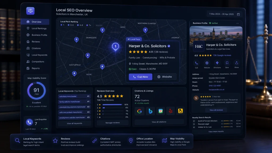The height and width of the screenshot is (153, 272).
Task: Click map pin number 8
Action: [74, 74]
